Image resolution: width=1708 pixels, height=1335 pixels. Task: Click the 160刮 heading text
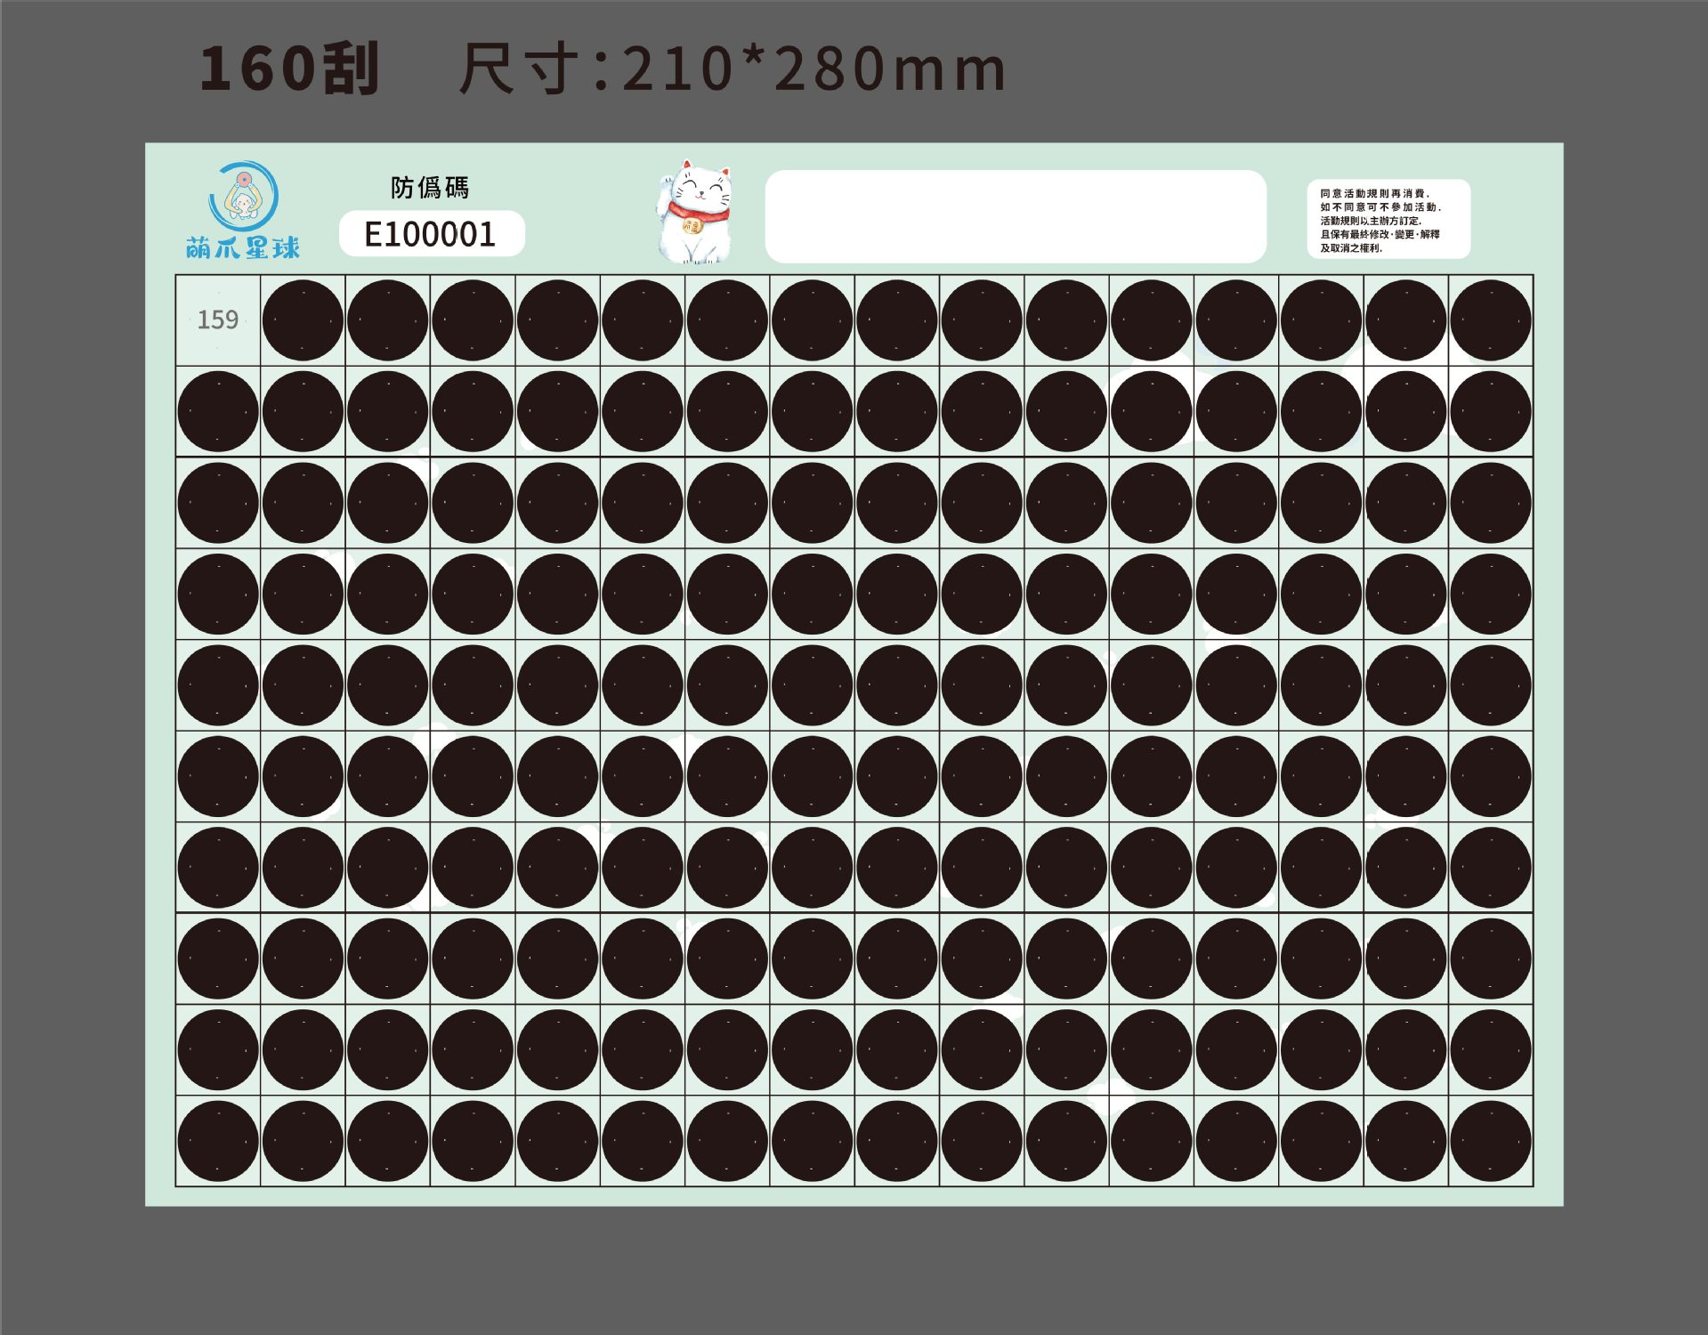tap(290, 69)
